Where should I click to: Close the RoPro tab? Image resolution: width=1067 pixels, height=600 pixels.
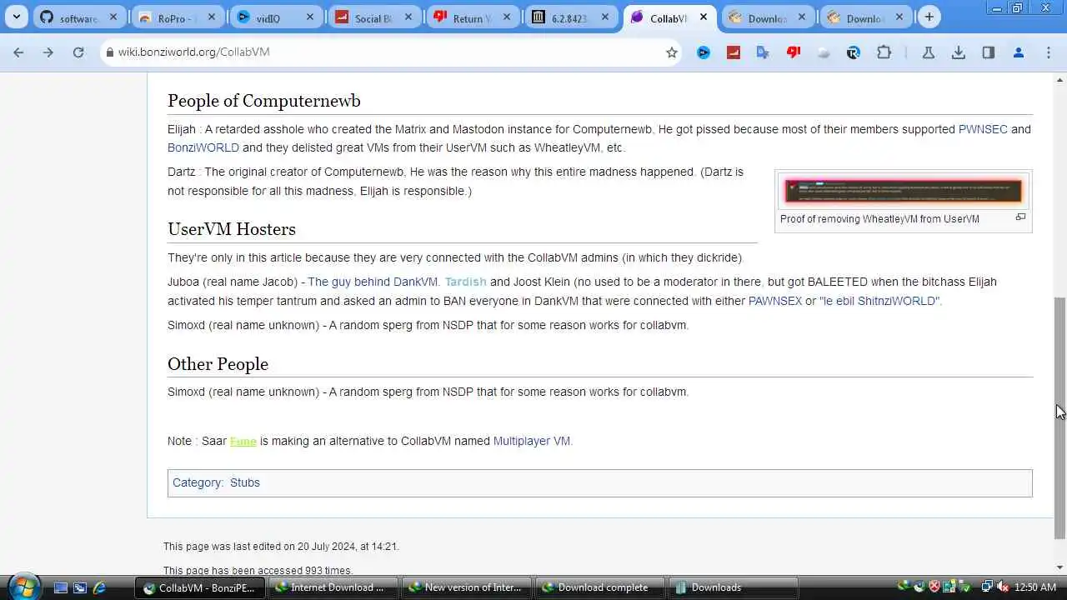coord(212,17)
